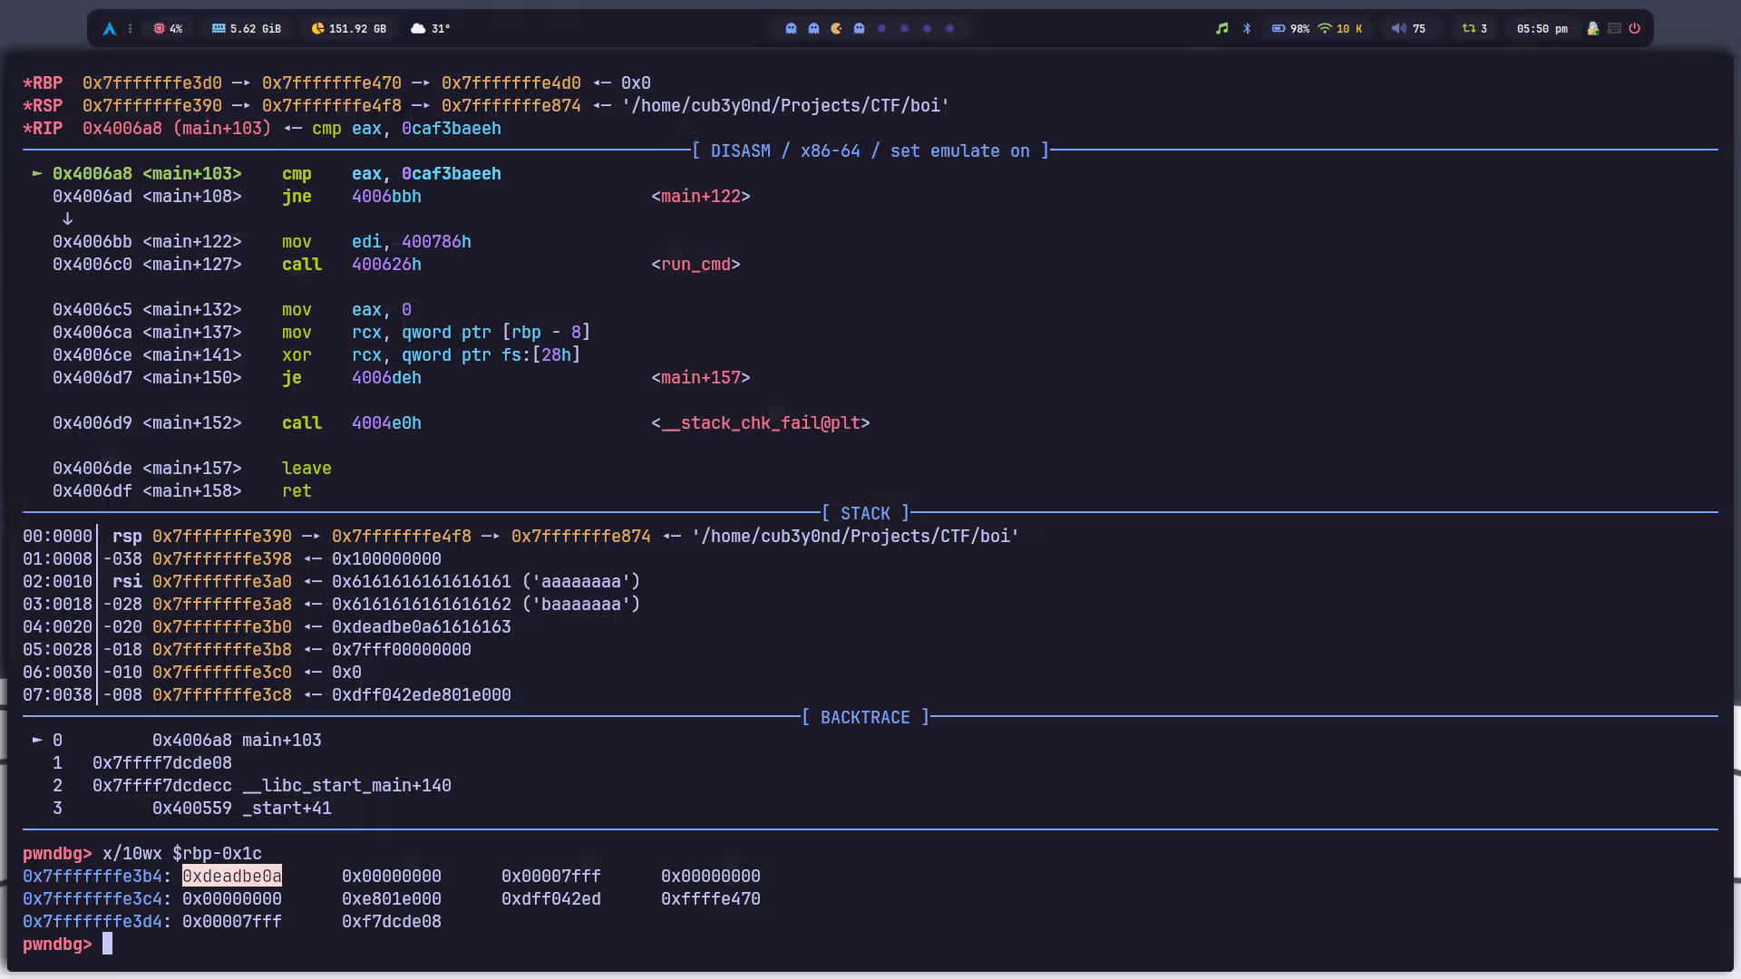Switch to the Pac-Man workspace icon
Image resolution: width=1741 pixels, height=979 pixels.
coord(836,29)
